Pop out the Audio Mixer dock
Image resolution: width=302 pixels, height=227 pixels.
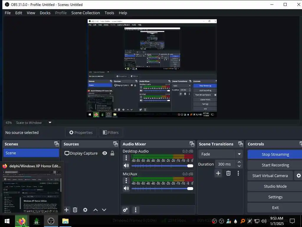pos(192,144)
